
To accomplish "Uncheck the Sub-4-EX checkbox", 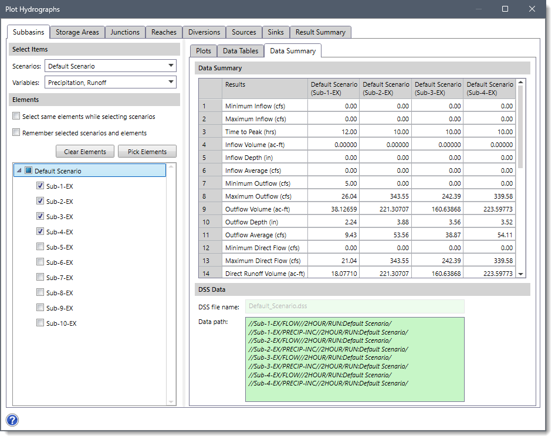I will coord(40,231).
